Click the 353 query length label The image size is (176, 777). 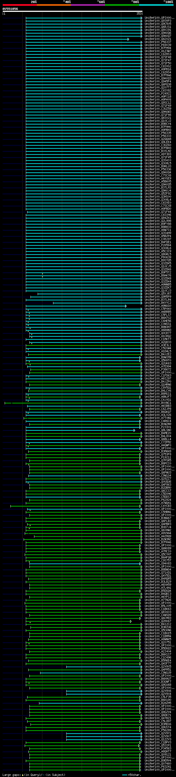[139, 14]
